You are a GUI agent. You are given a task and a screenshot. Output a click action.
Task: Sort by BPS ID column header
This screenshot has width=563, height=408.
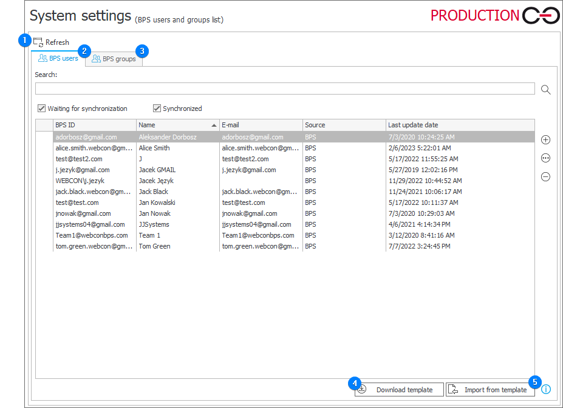click(94, 125)
